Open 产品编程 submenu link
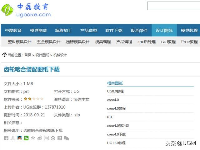 tap(124, 42)
